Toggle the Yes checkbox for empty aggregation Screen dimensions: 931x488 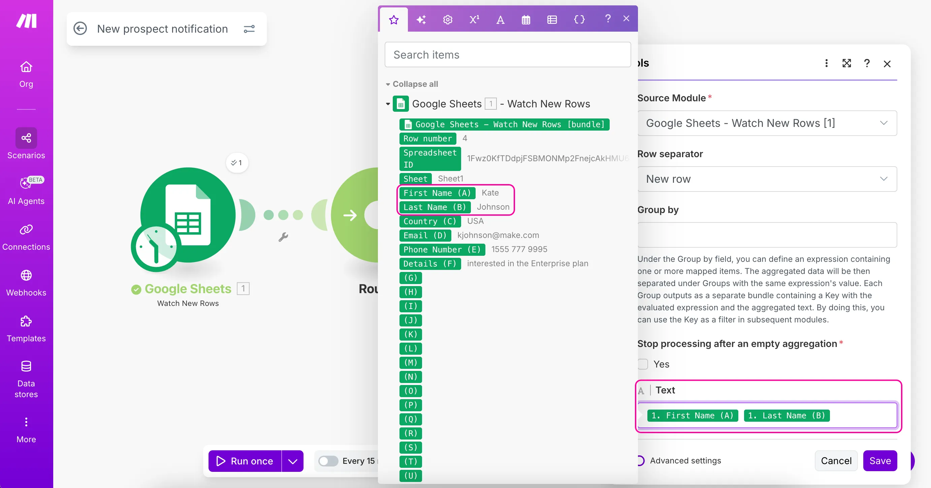tap(643, 364)
